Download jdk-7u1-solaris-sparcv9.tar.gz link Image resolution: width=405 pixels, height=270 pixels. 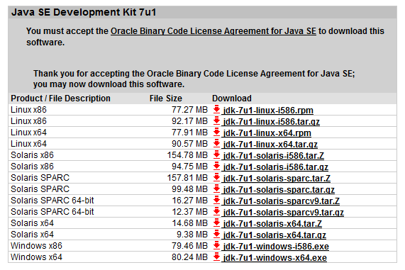pyautogui.click(x=283, y=213)
